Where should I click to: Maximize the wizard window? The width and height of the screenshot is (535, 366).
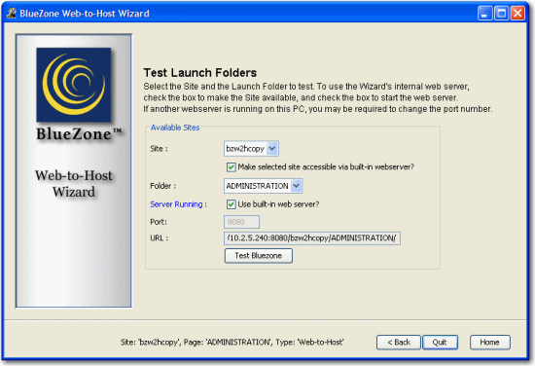501,14
